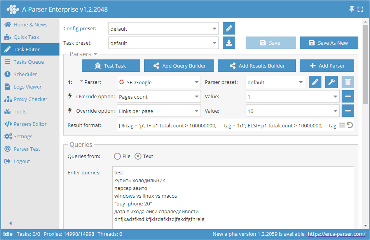Reset the Result format with undo icon
Image resolution: width=370 pixels, height=240 pixels.
point(350,125)
